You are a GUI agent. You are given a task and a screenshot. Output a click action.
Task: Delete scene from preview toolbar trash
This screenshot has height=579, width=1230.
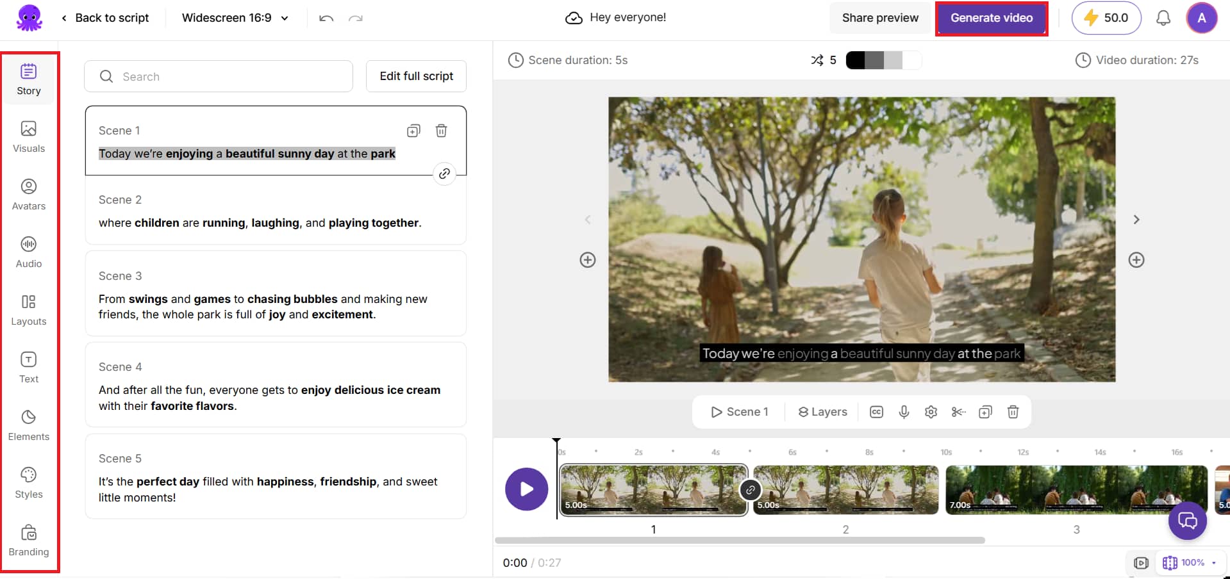(1013, 412)
